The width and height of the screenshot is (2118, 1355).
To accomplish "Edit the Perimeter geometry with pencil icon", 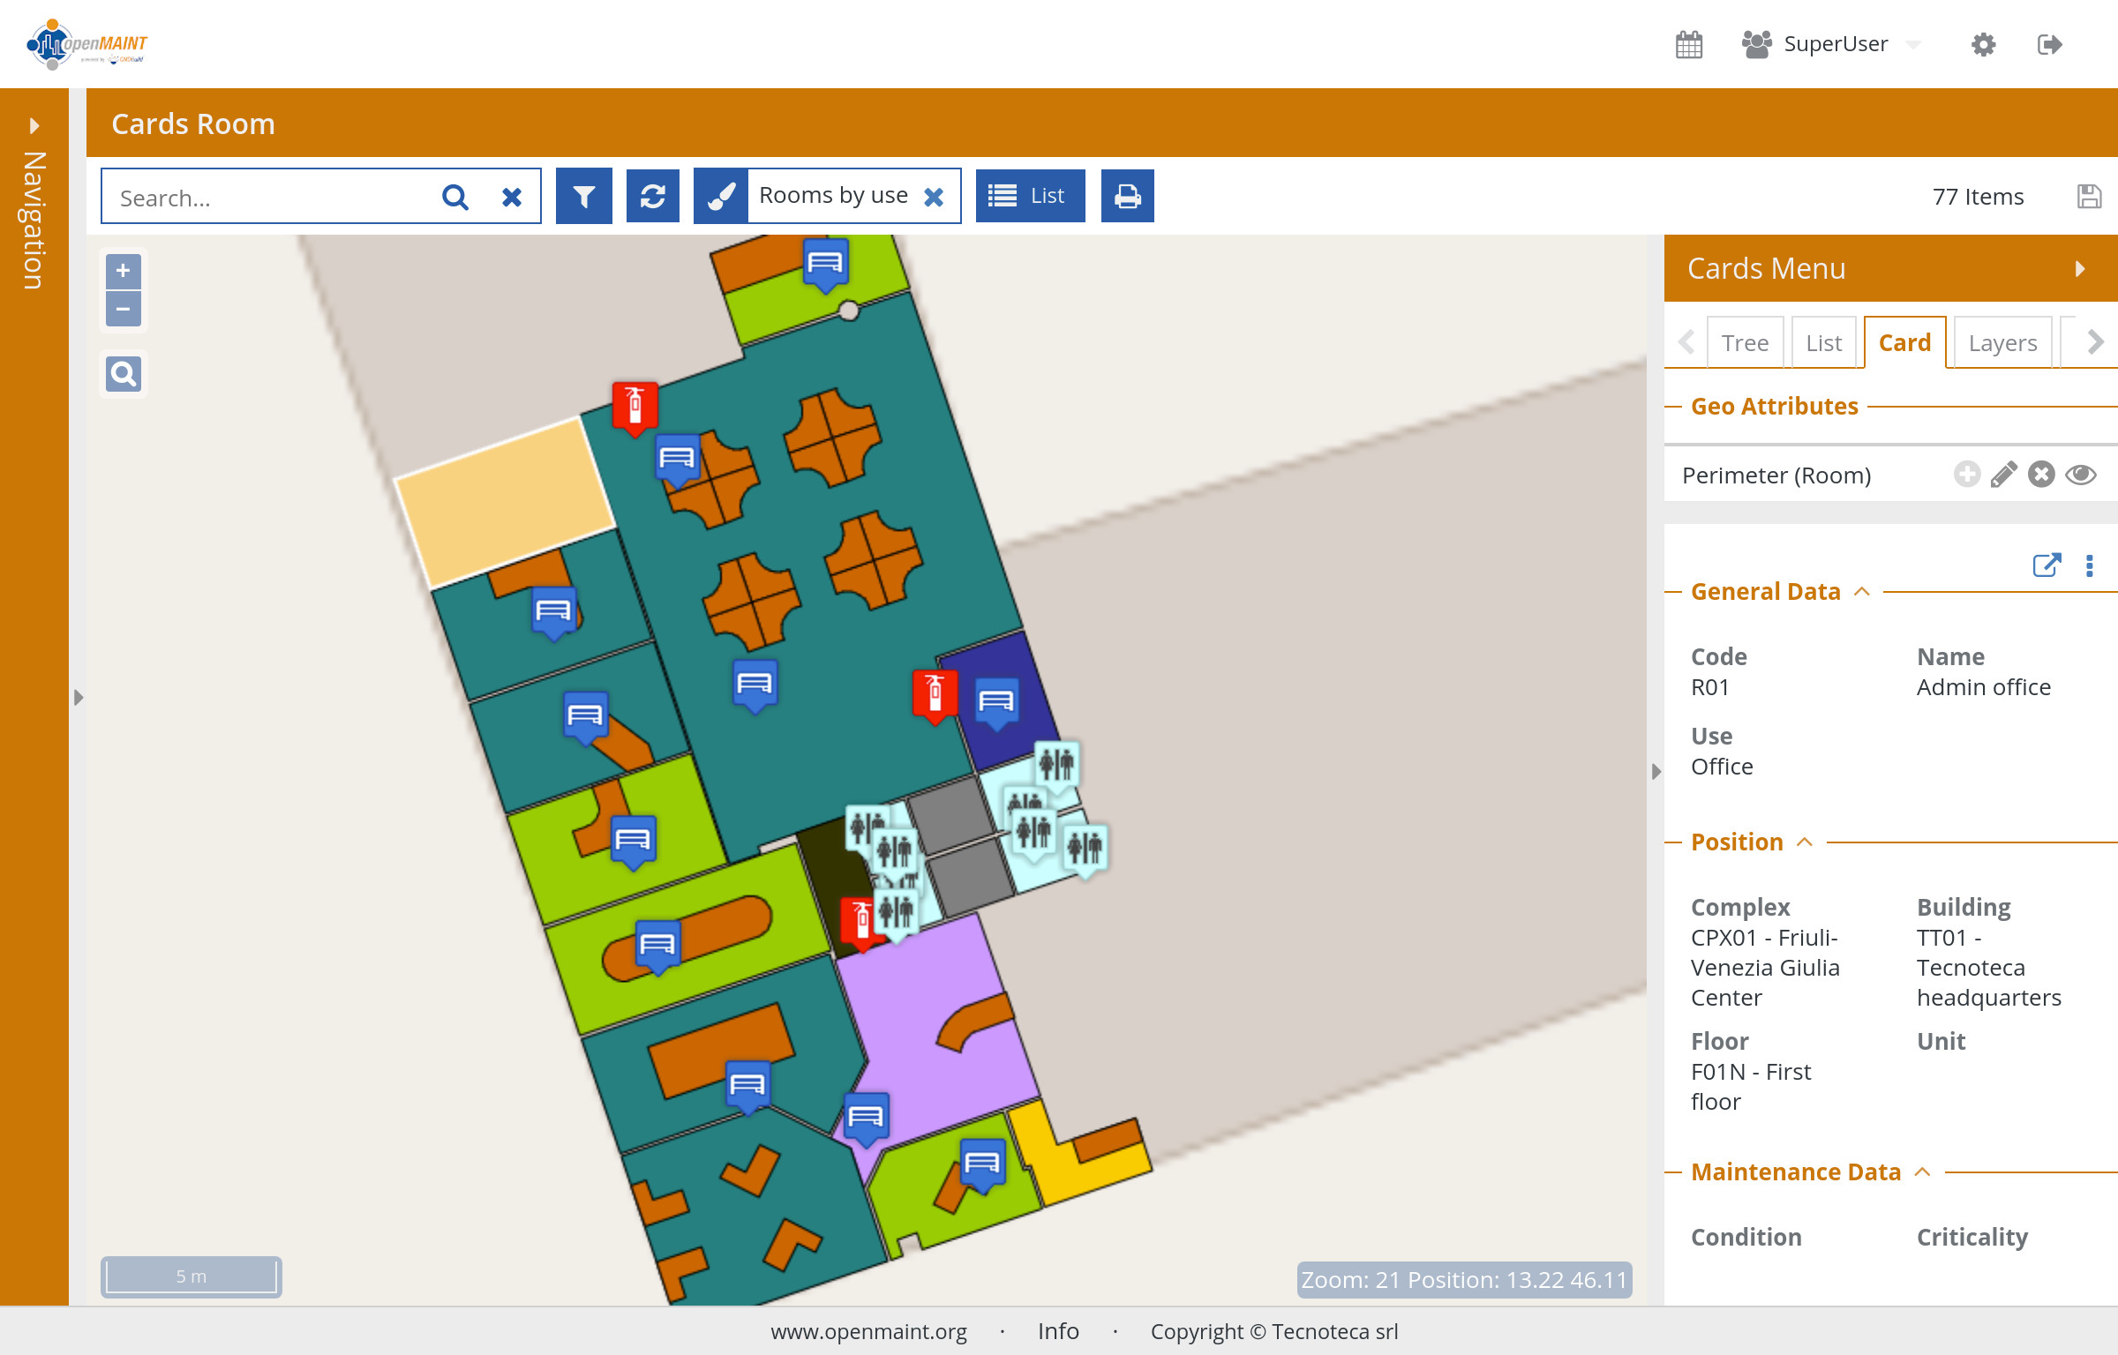I will [2003, 475].
